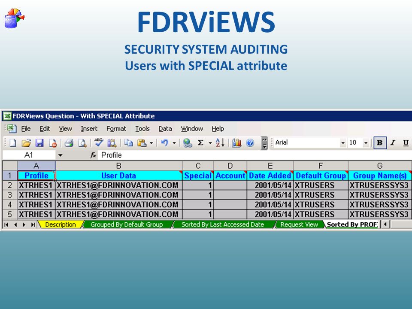Toggle Bold formatting button

point(380,142)
